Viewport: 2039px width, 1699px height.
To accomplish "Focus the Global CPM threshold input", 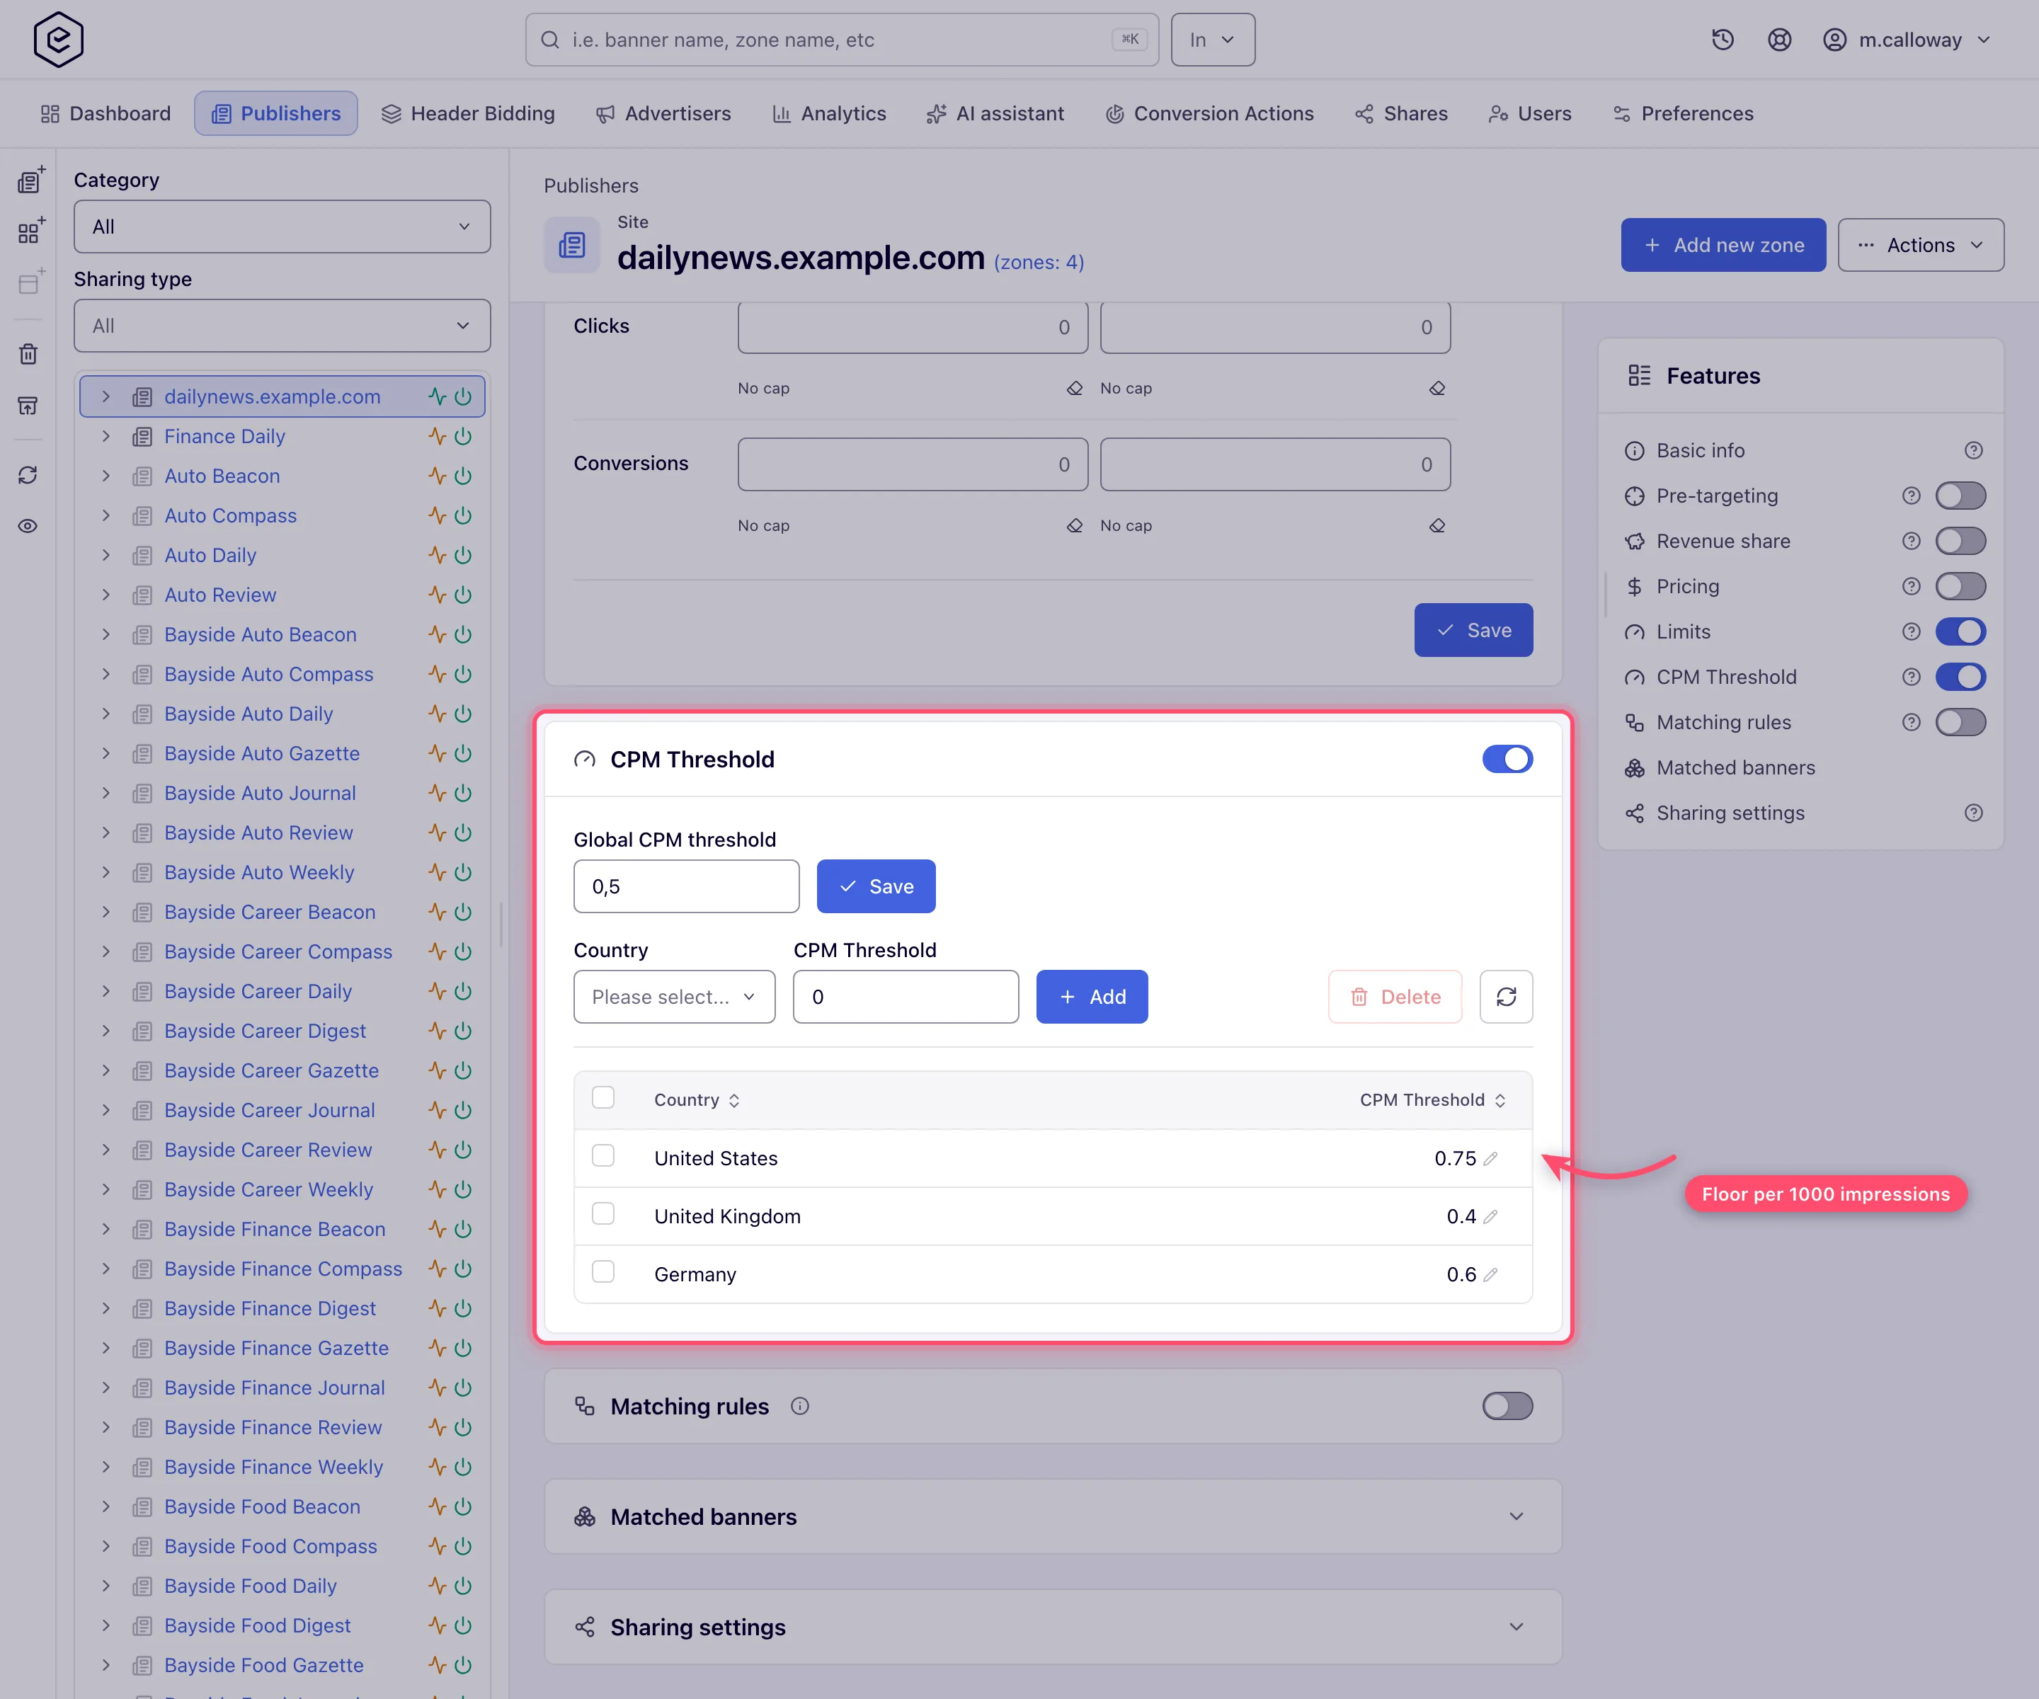I will pos(685,886).
